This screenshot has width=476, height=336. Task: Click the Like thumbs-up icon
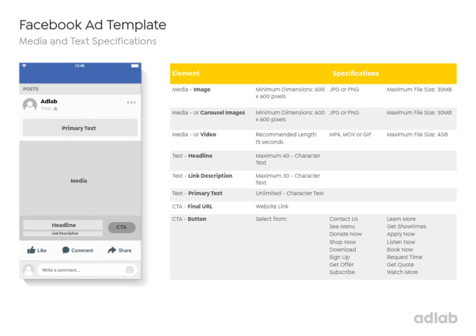(x=31, y=250)
